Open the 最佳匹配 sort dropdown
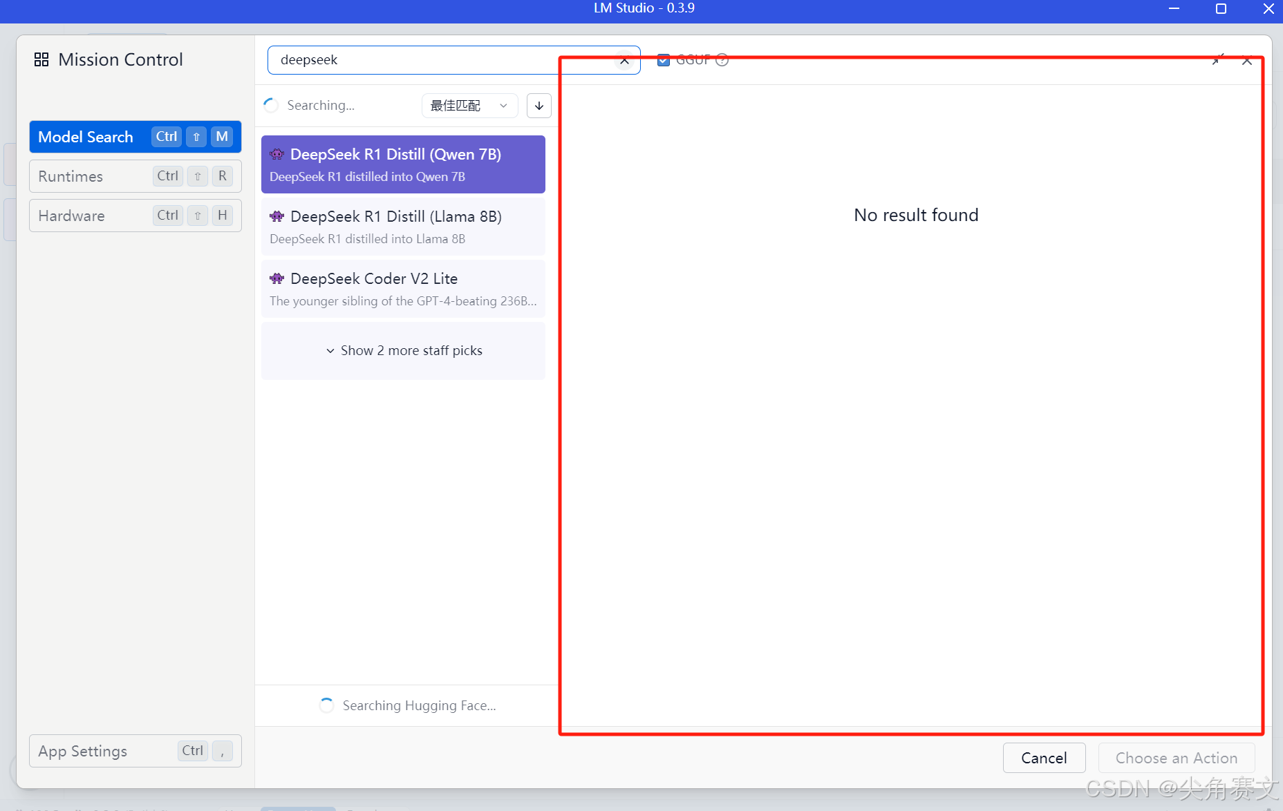 point(469,106)
